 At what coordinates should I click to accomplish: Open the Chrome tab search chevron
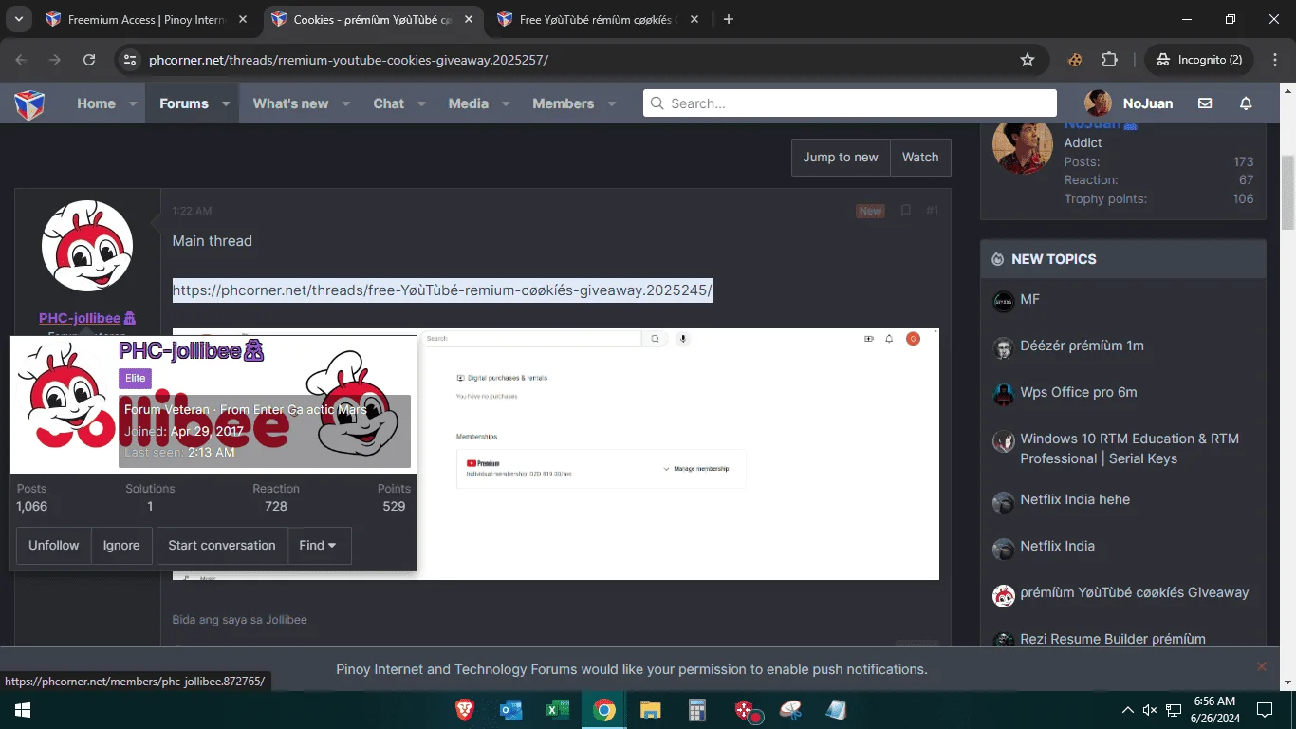(x=20, y=19)
